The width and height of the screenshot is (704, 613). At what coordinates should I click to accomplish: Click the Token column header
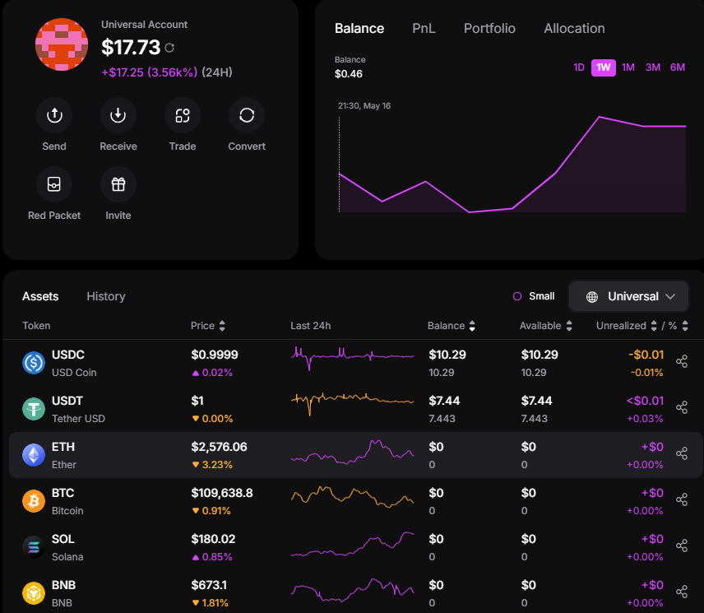click(x=36, y=326)
